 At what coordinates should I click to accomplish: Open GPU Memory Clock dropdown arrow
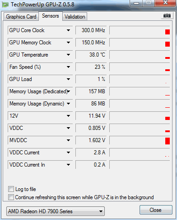tap(68, 43)
